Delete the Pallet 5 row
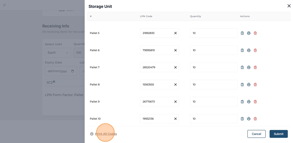The height and width of the screenshot is (143, 293). click(x=255, y=33)
